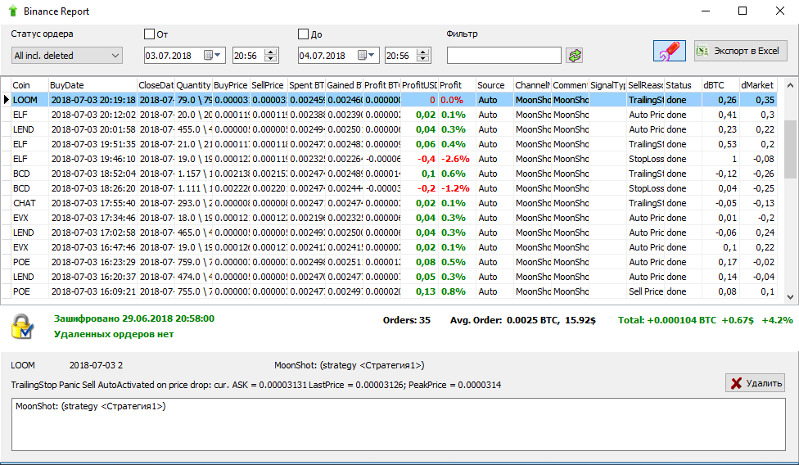Screen dimensions: 799x465
Task: Open the To date calendar picker
Action: point(367,55)
